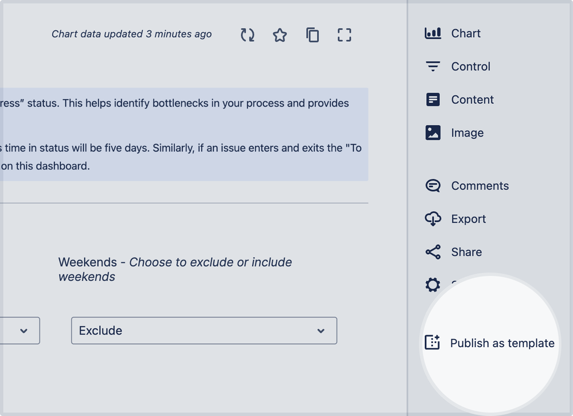This screenshot has width=573, height=416.
Task: Enter fullscreen mode with the expand icon
Action: (344, 35)
